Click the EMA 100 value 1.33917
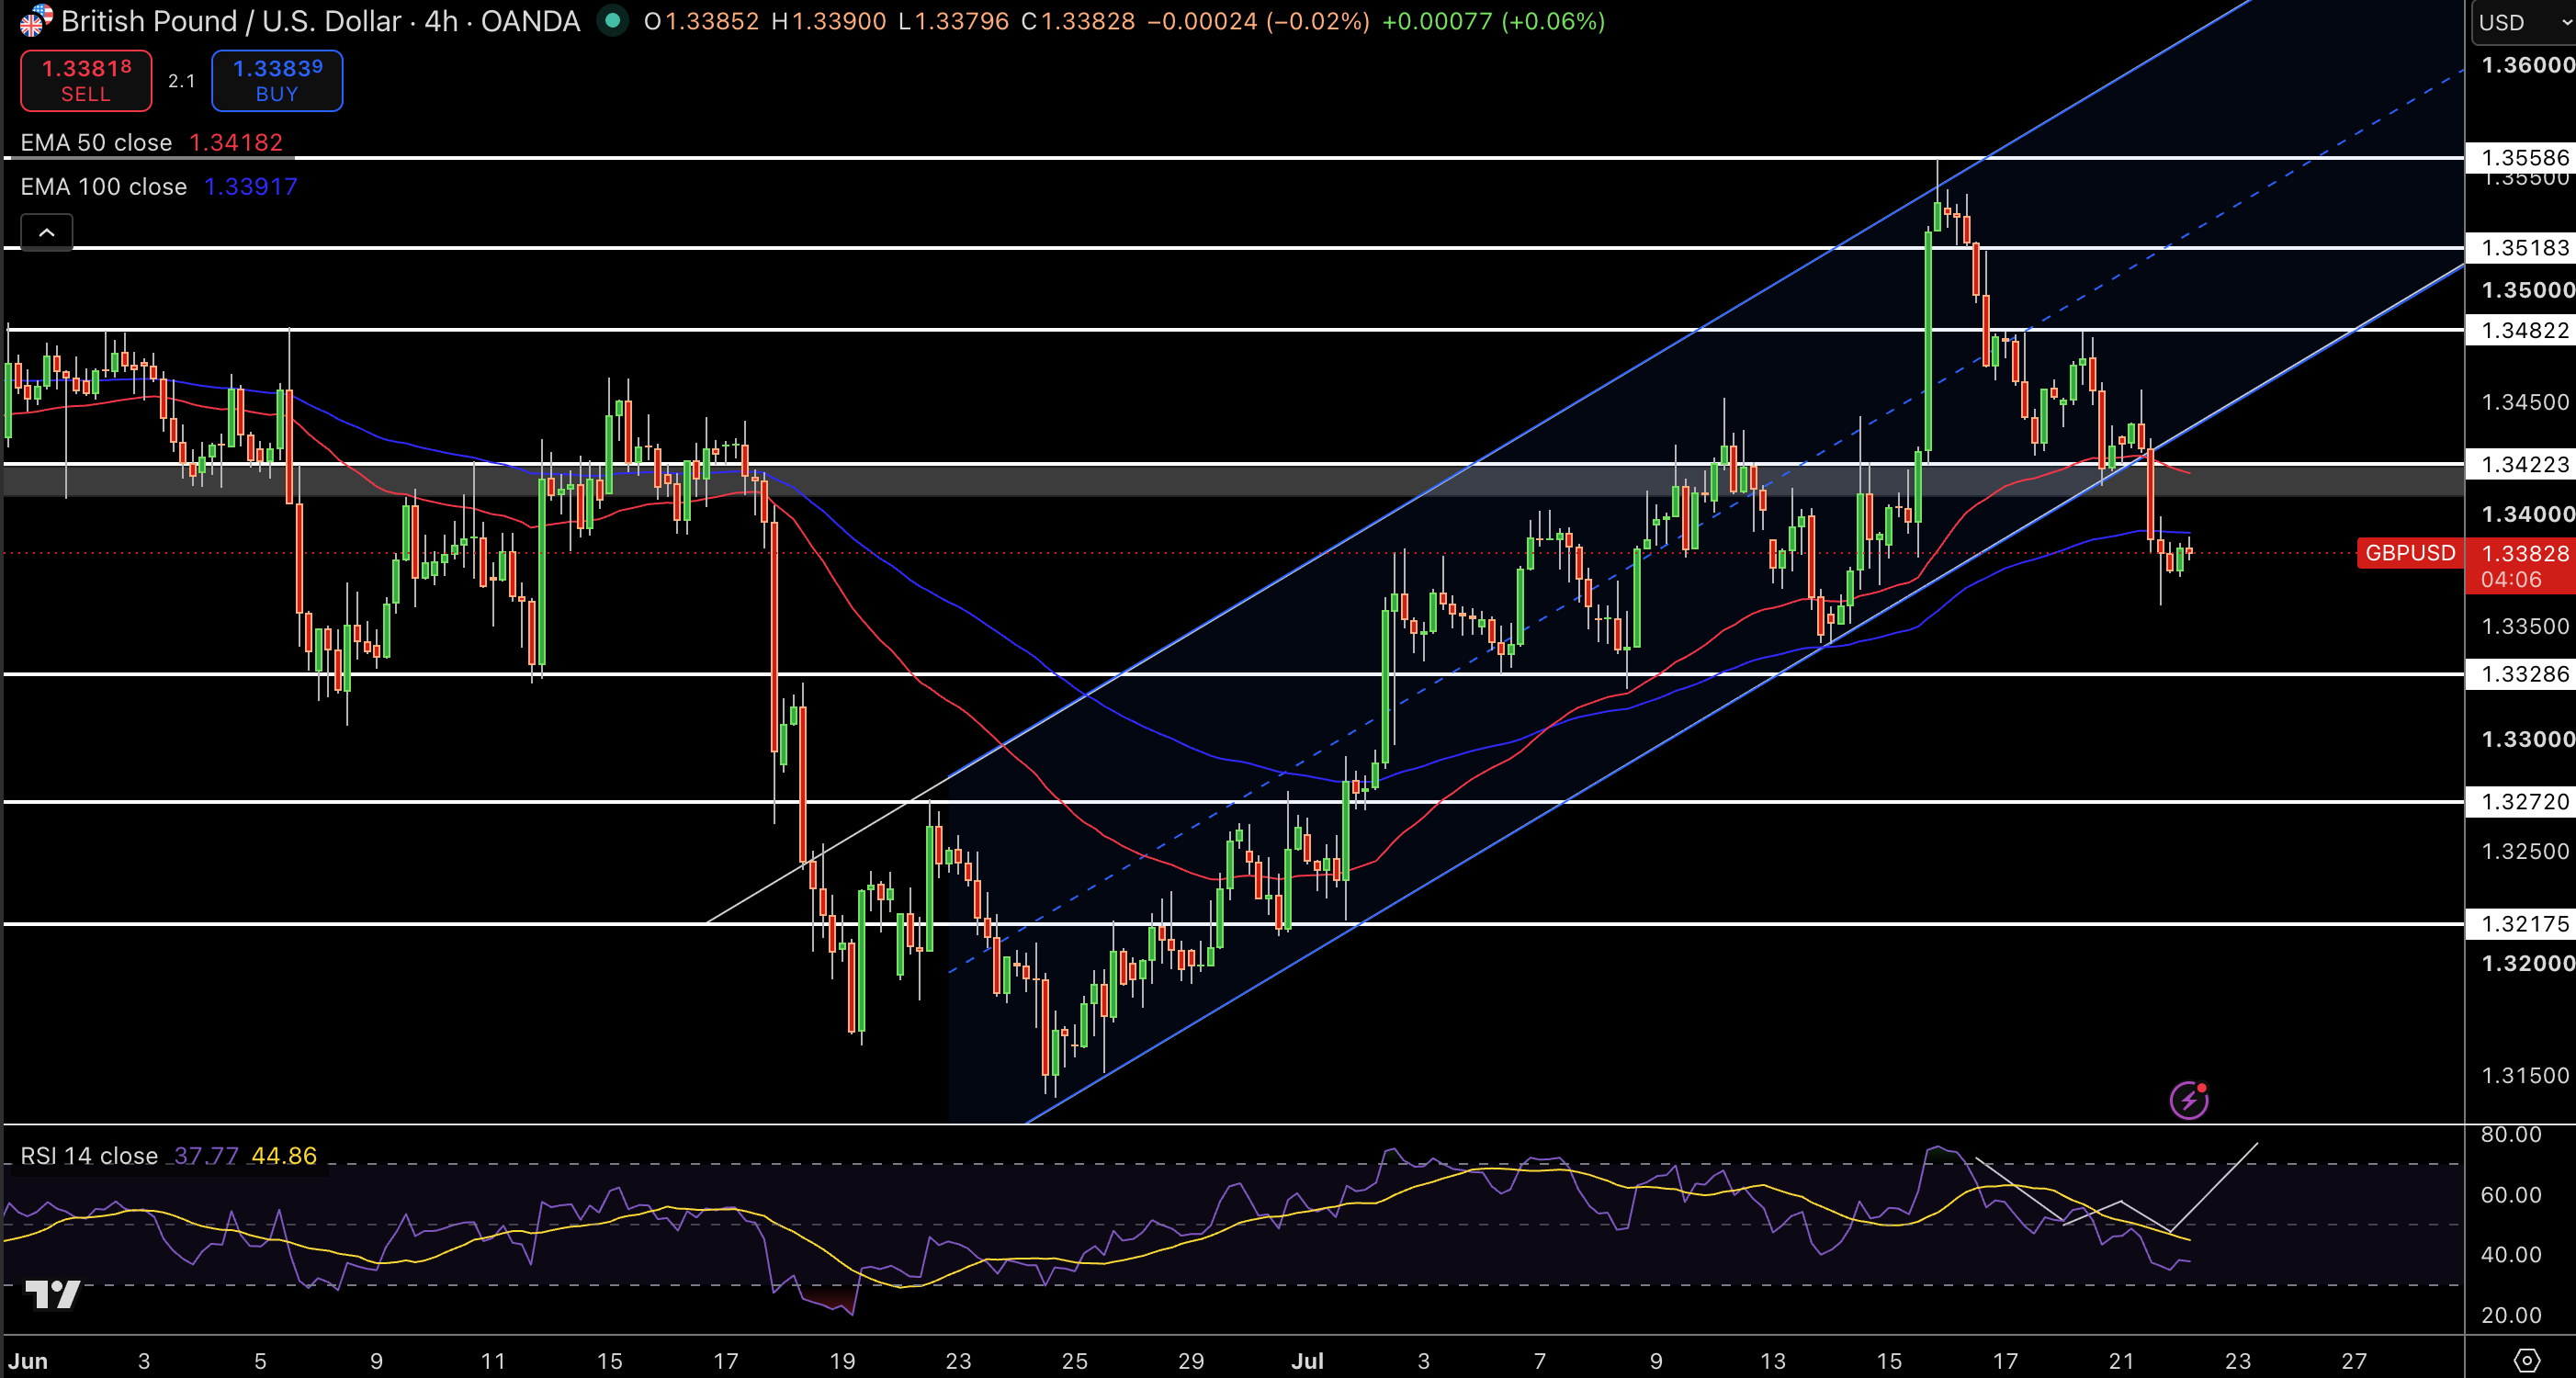This screenshot has height=1378, width=2576. coord(251,187)
